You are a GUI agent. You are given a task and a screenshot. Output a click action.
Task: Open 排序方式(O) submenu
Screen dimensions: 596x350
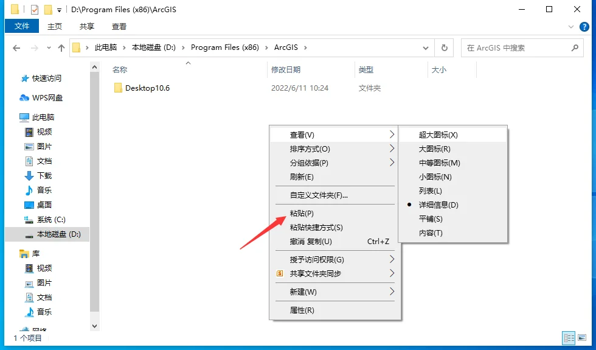click(x=334, y=149)
